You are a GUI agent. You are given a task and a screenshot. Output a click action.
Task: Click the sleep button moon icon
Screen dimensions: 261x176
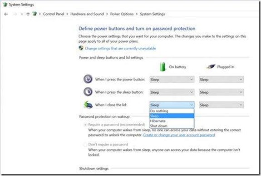point(88,92)
